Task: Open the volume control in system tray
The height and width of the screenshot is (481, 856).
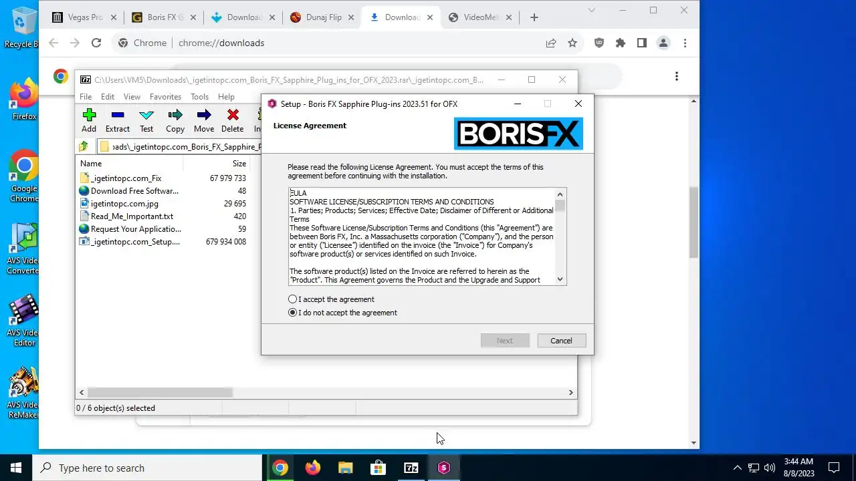Action: pos(770,468)
